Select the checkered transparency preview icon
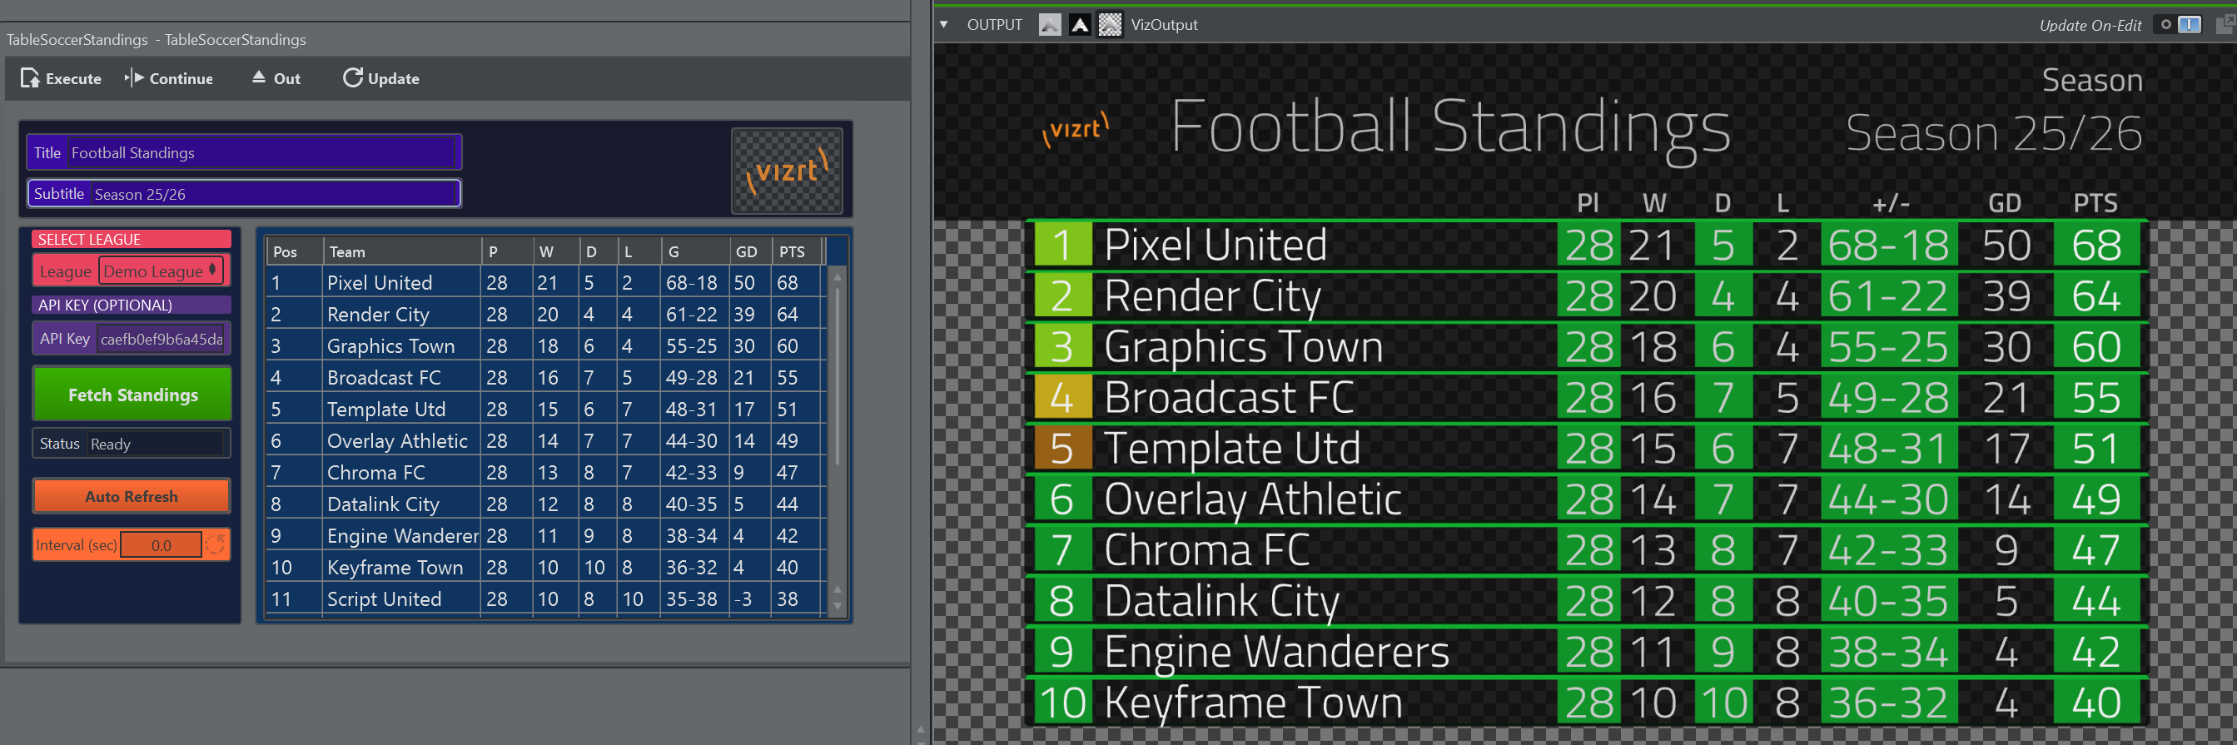 tap(1109, 24)
